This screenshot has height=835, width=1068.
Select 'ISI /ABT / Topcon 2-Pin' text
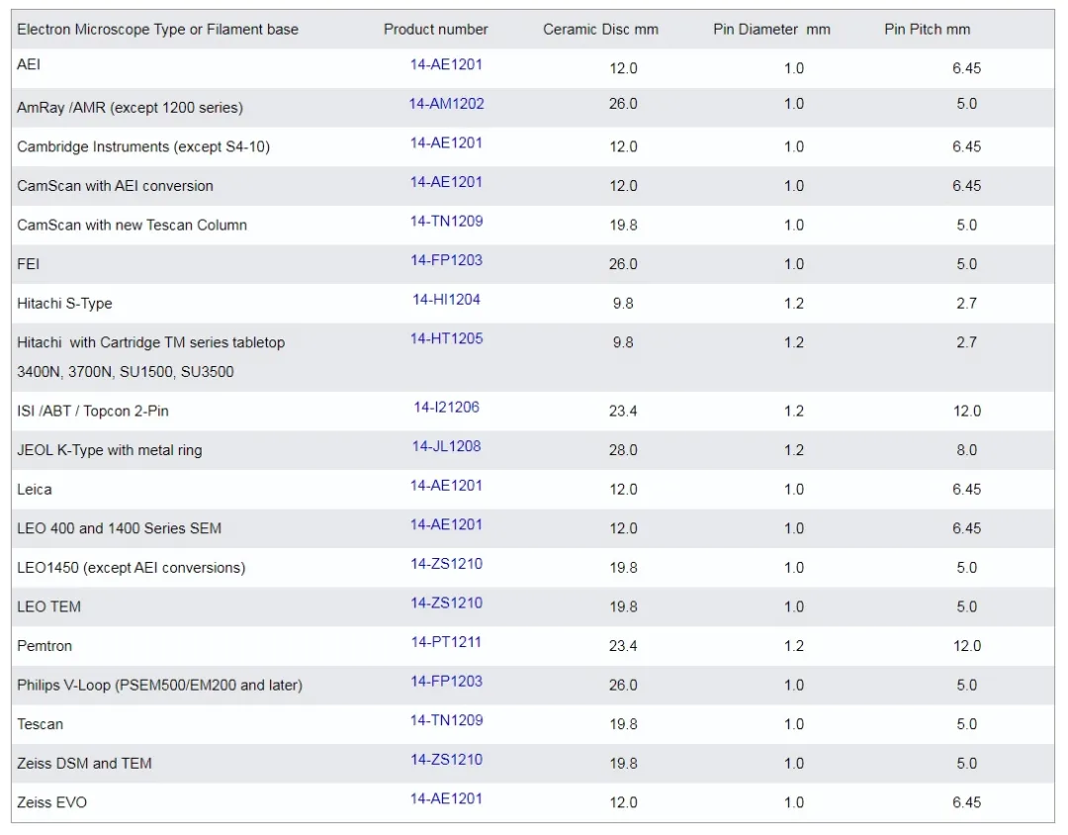[93, 411]
